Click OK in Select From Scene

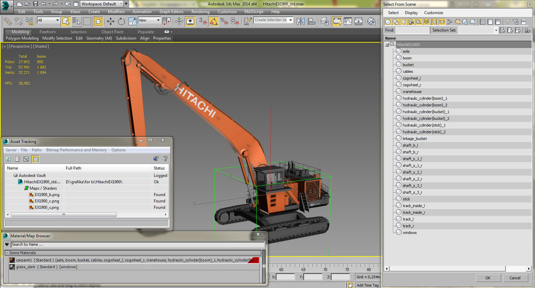488,278
